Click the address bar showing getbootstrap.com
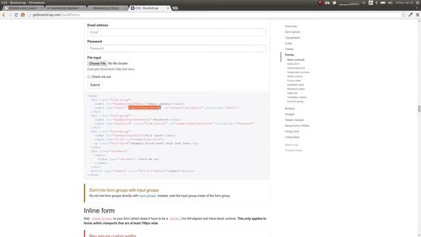This screenshot has width=421, height=237. click(215, 14)
